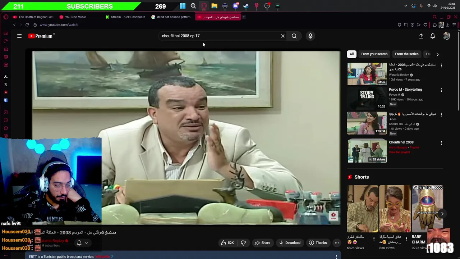Open the Windows Start button
The width and height of the screenshot is (460, 259).
183,6
